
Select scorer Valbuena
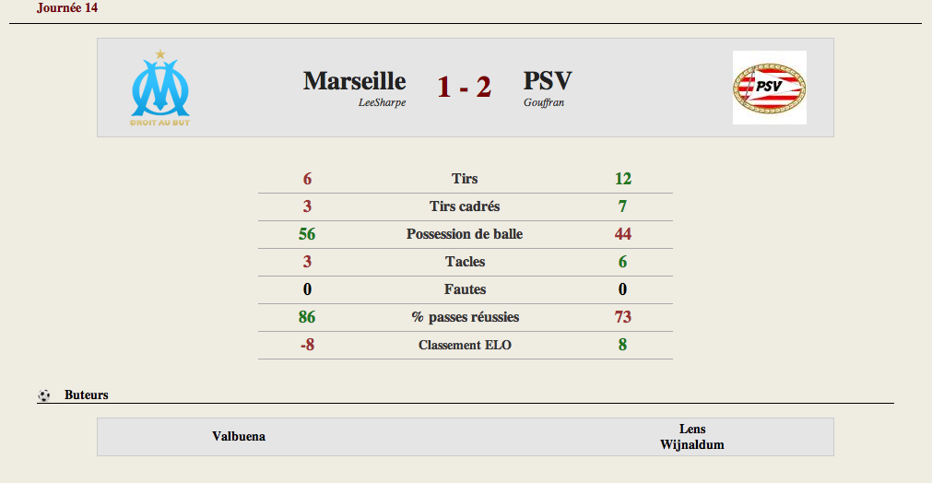click(239, 436)
